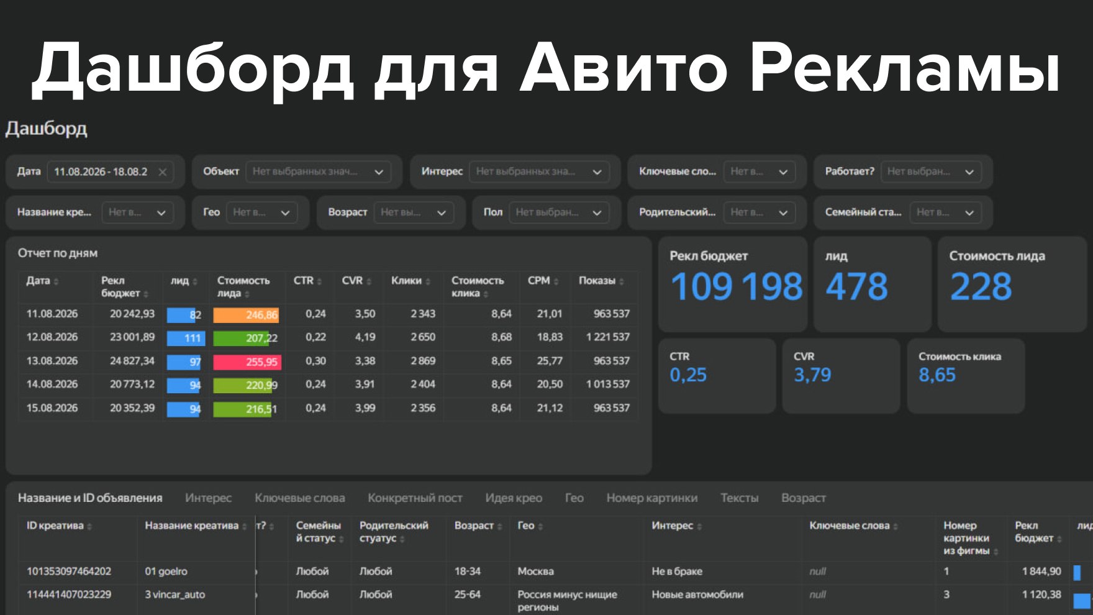Sort daily report by лид column
The width and height of the screenshot is (1093, 615).
184,281
